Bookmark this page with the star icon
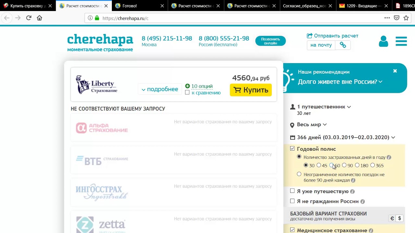Image resolution: width=415 pixels, height=233 pixels. [x=406, y=18]
